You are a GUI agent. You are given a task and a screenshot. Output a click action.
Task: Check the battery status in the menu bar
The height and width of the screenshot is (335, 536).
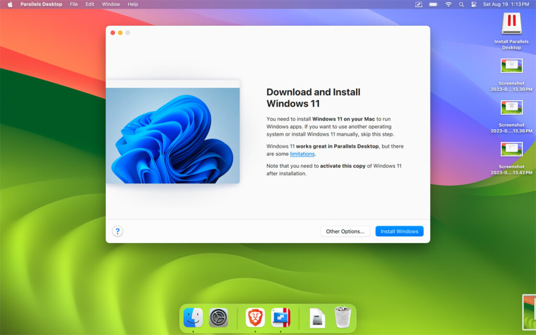[x=432, y=4]
